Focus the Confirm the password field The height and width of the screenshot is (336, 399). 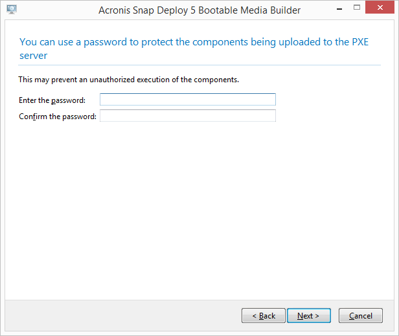pos(188,116)
